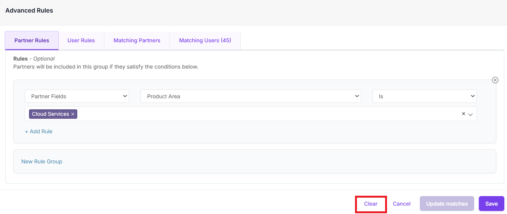Switch to the Partner Rules tab

click(32, 40)
